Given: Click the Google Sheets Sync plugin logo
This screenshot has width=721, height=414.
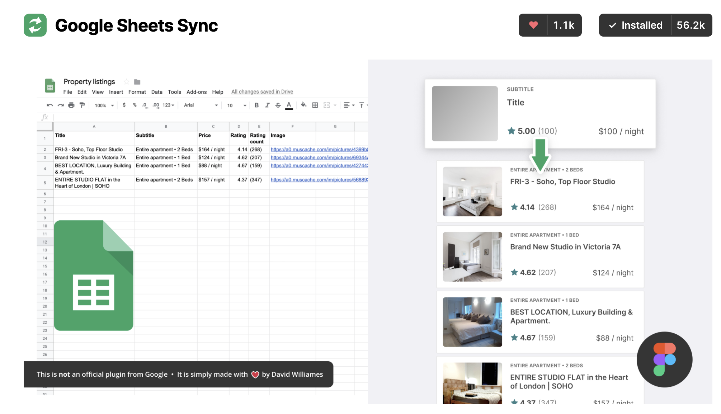Looking at the screenshot, I should click(x=35, y=25).
